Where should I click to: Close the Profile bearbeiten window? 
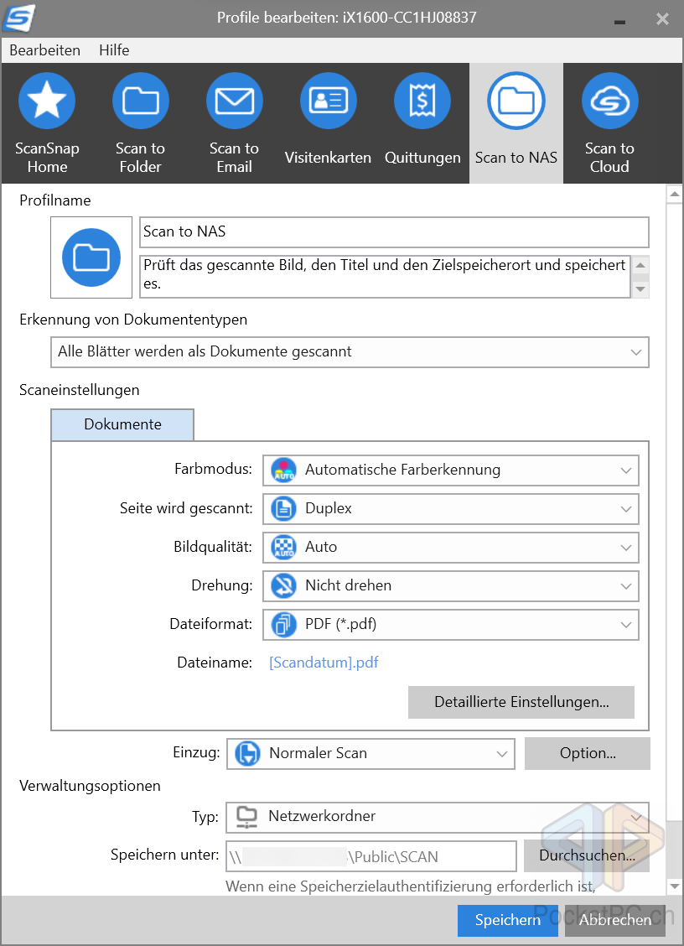click(x=662, y=19)
